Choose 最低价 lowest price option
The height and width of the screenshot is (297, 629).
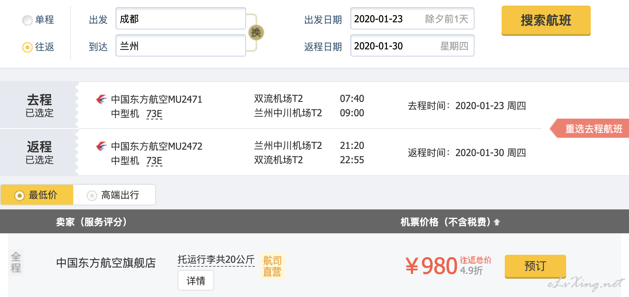[x=37, y=195]
